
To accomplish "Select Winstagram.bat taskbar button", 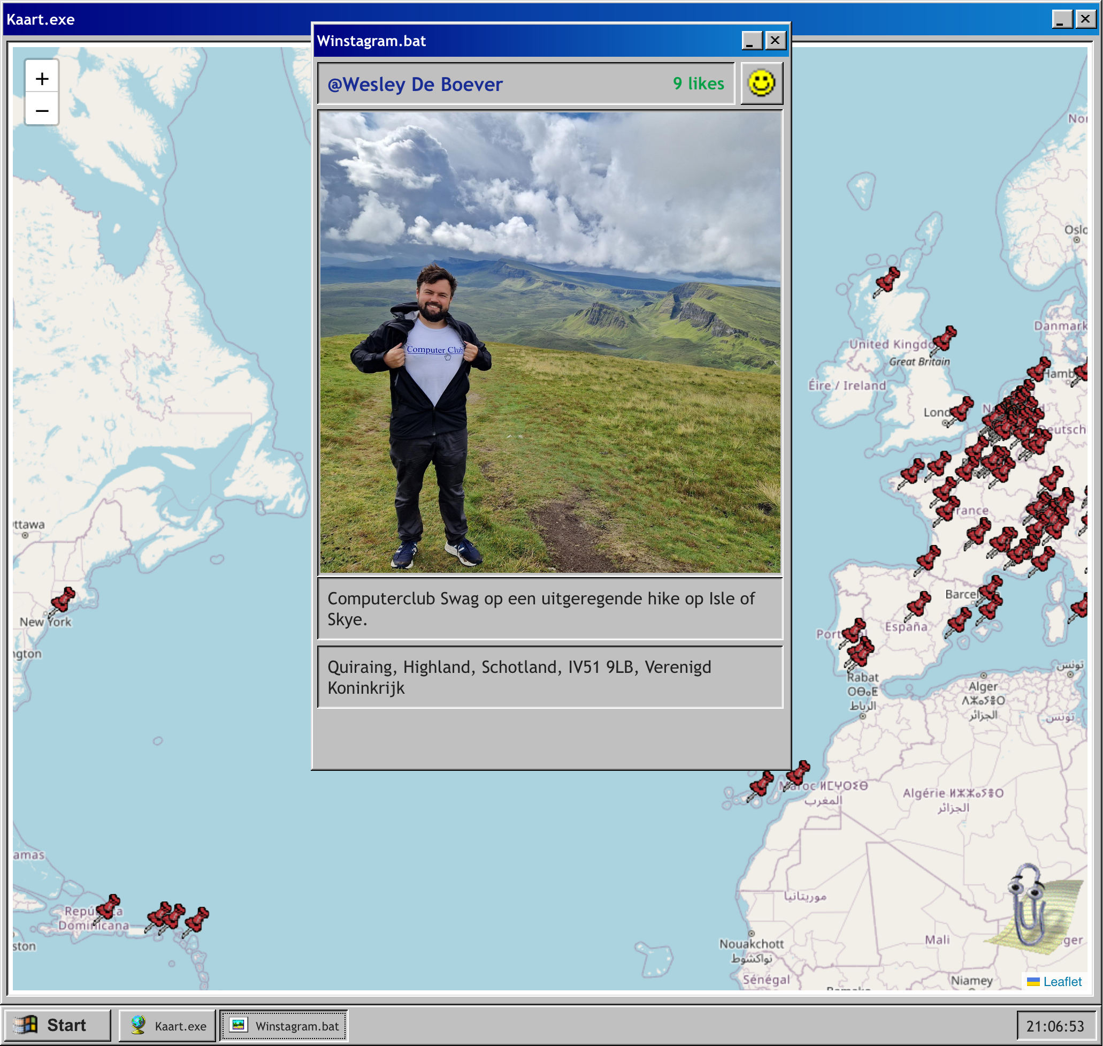I will (284, 1025).
